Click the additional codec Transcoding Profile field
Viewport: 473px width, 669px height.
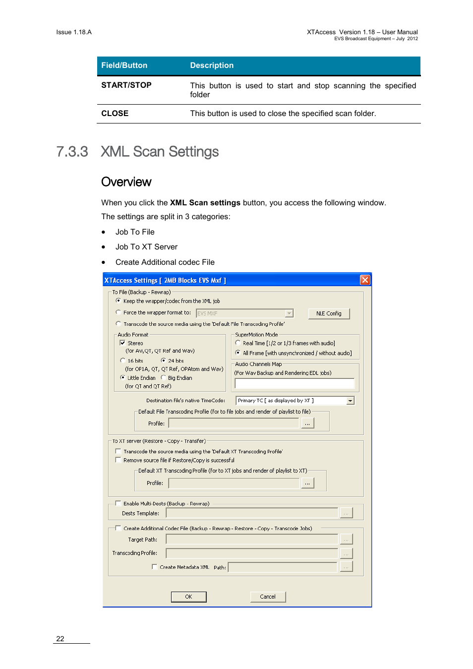tap(252, 553)
